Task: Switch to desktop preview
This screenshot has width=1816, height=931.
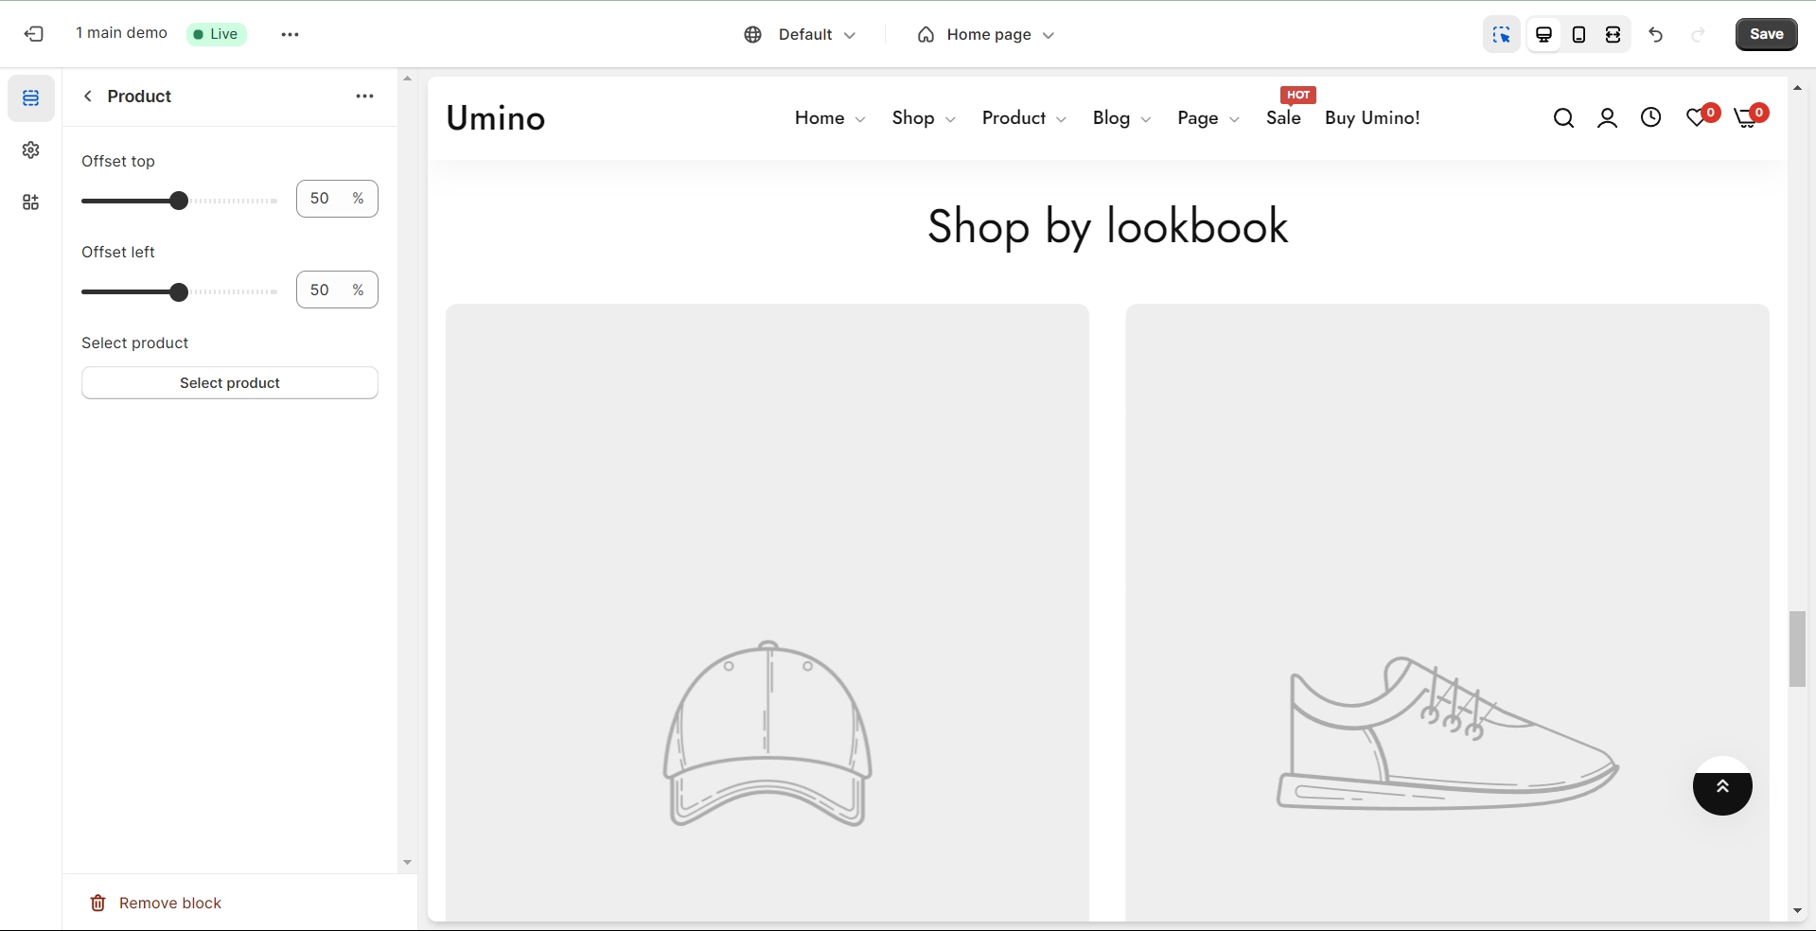Action: 1543,35
